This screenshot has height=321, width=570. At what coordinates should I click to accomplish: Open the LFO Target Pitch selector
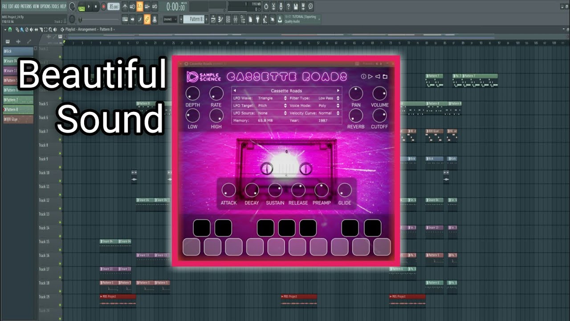(x=273, y=106)
